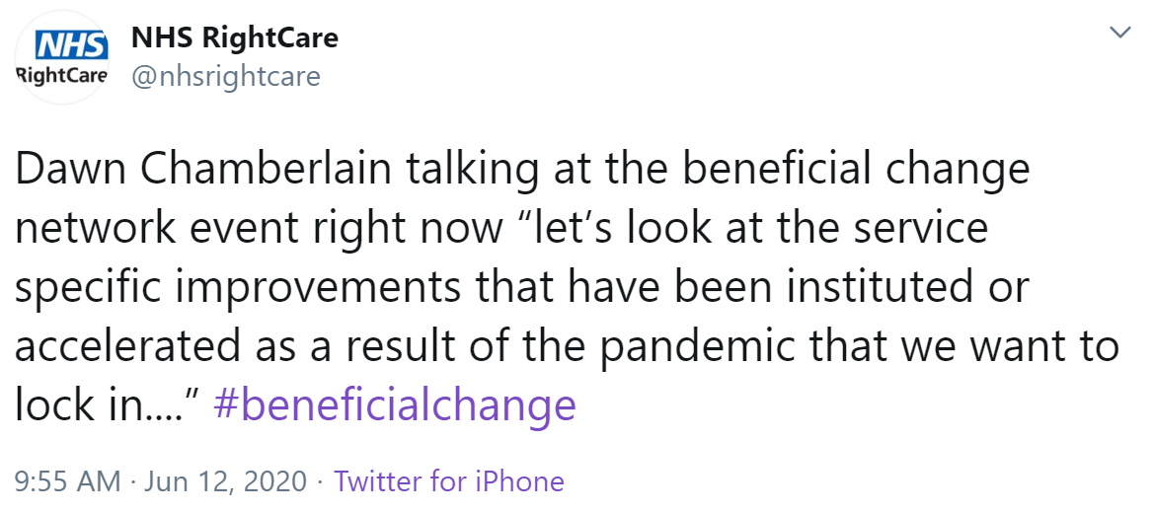Open the NHS RightCare profile avatar

click(x=62, y=57)
